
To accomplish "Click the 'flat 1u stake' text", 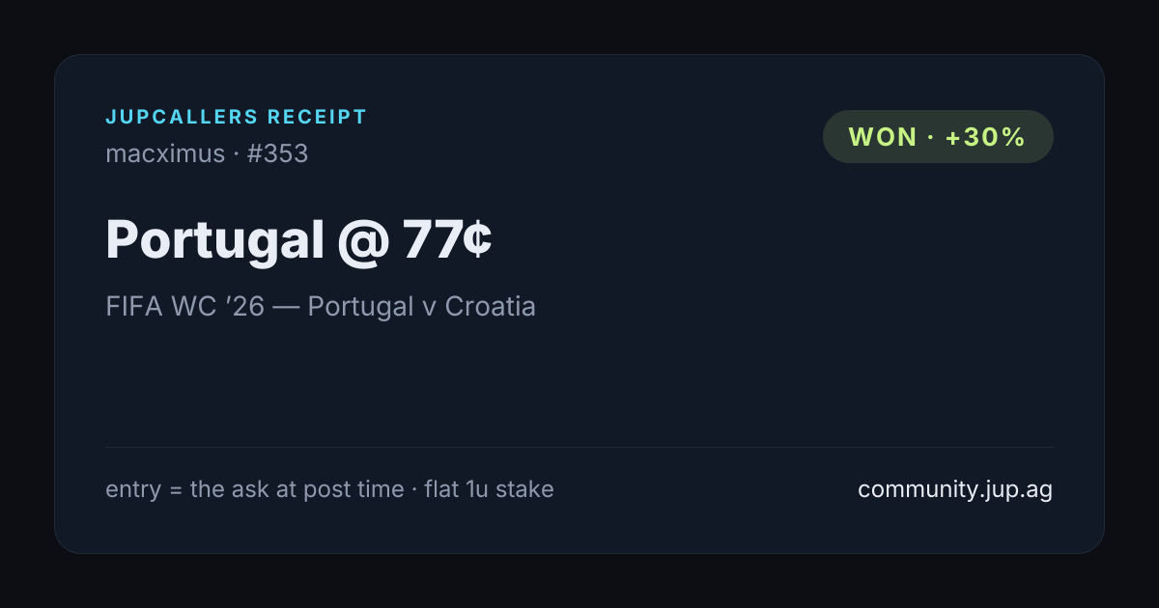I will [489, 489].
